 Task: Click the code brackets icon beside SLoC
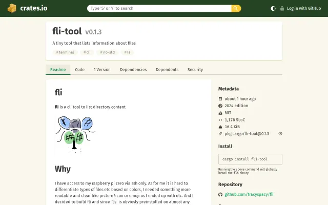[x=220, y=120]
